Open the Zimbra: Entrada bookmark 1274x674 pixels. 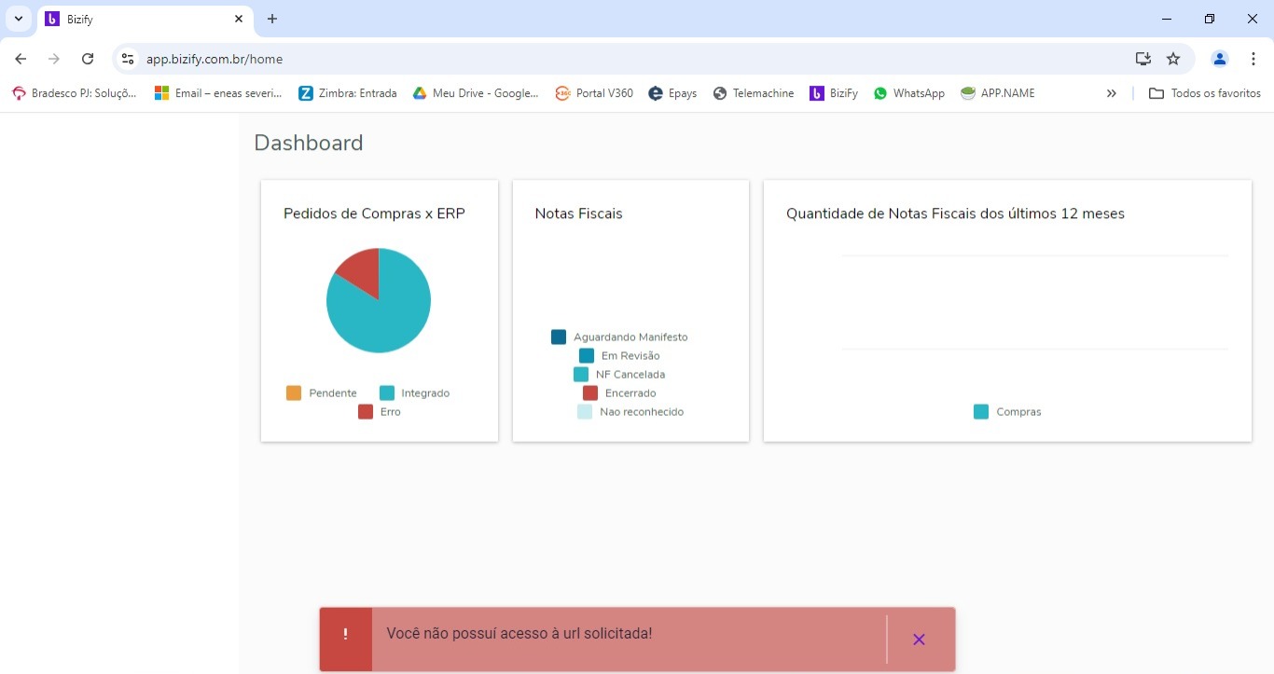348,93
